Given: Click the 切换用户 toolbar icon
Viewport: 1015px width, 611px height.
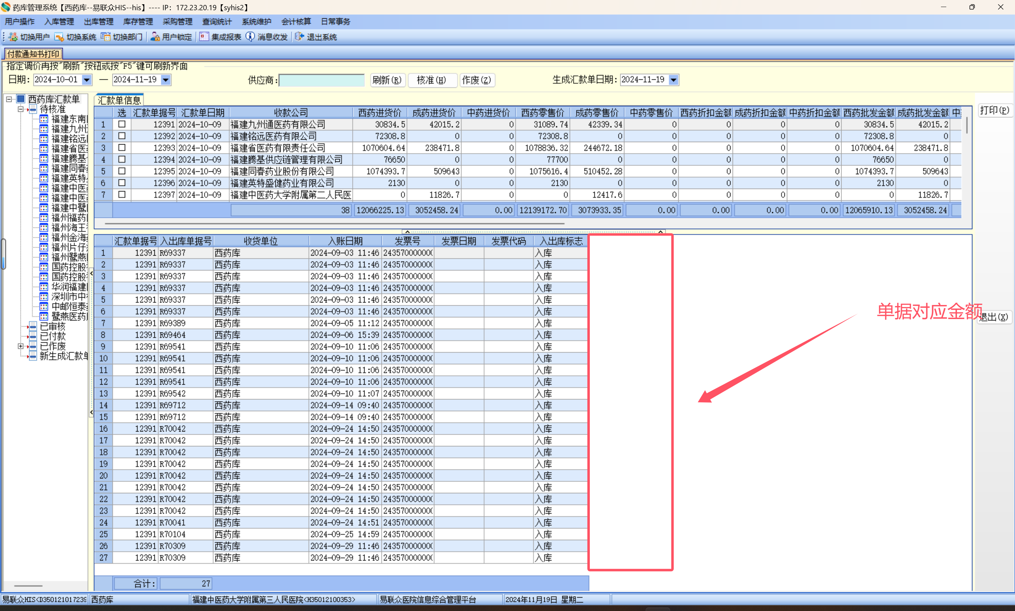Looking at the screenshot, I should coord(13,37).
